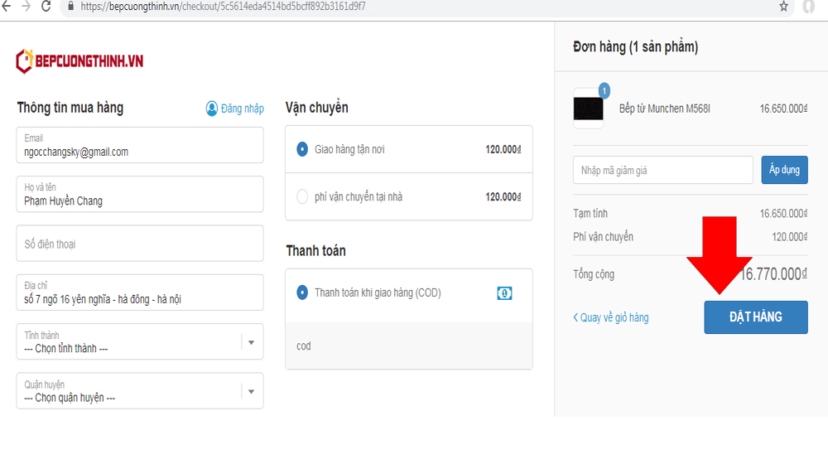Click the Bepcuongthinh.vn logo
The image size is (828, 464).
(79, 60)
